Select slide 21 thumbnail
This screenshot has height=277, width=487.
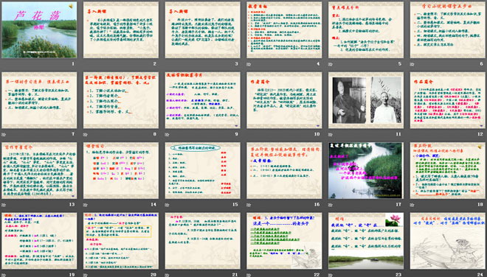tap(203, 241)
